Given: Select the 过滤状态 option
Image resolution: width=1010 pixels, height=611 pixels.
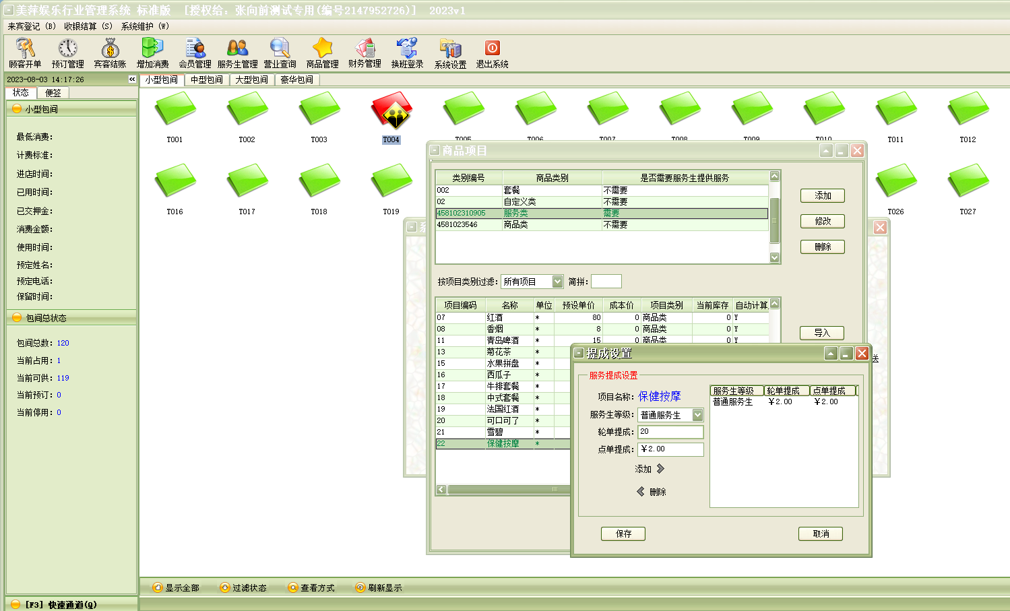Looking at the screenshot, I should [243, 588].
